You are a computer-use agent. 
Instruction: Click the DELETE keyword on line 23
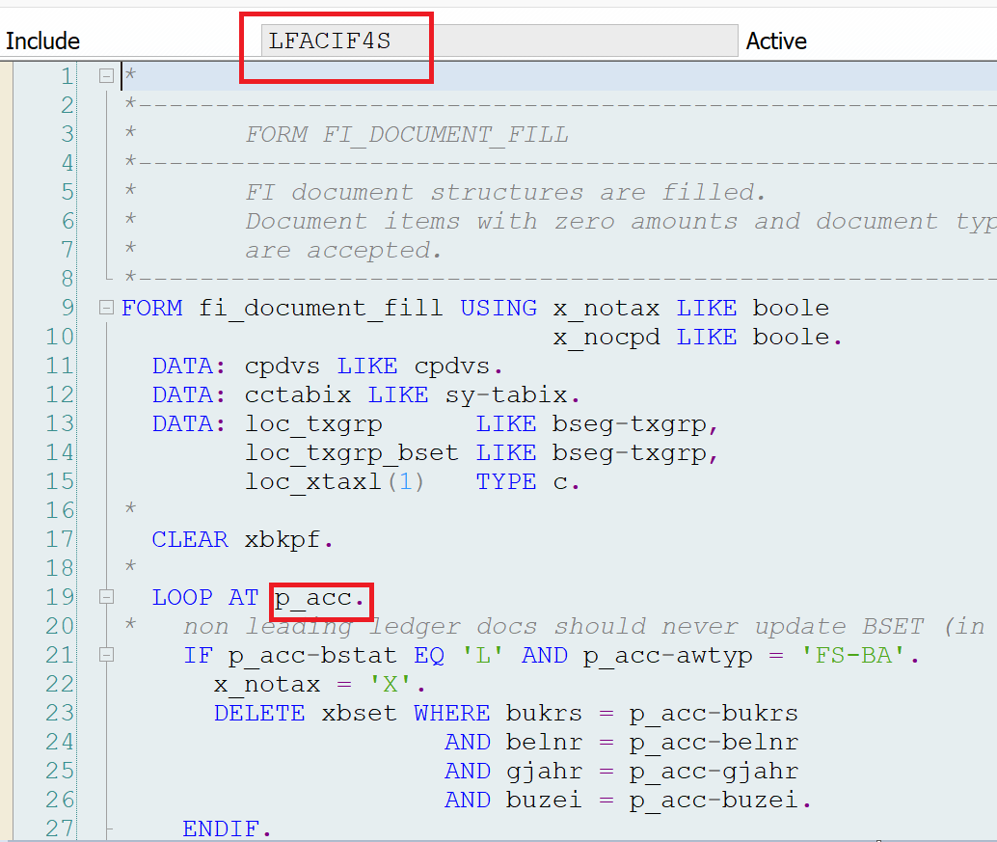point(258,713)
